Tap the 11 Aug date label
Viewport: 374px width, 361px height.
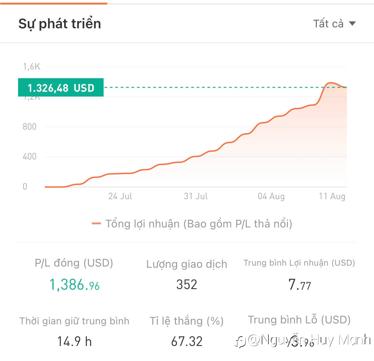[332, 196]
